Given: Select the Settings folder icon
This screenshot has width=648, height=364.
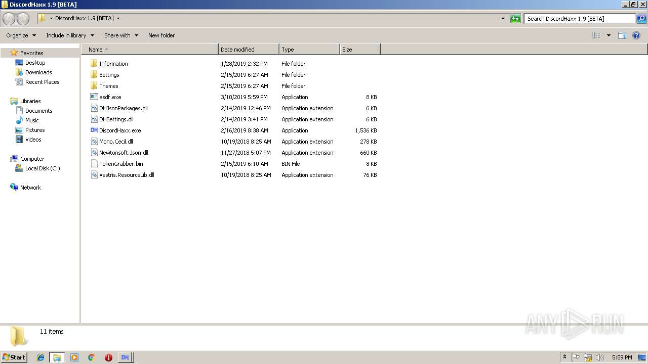Looking at the screenshot, I should point(94,75).
